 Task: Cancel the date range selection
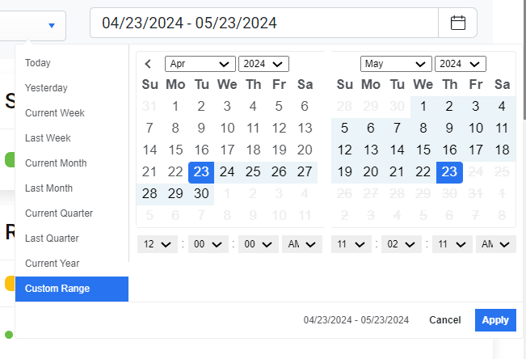tap(444, 320)
